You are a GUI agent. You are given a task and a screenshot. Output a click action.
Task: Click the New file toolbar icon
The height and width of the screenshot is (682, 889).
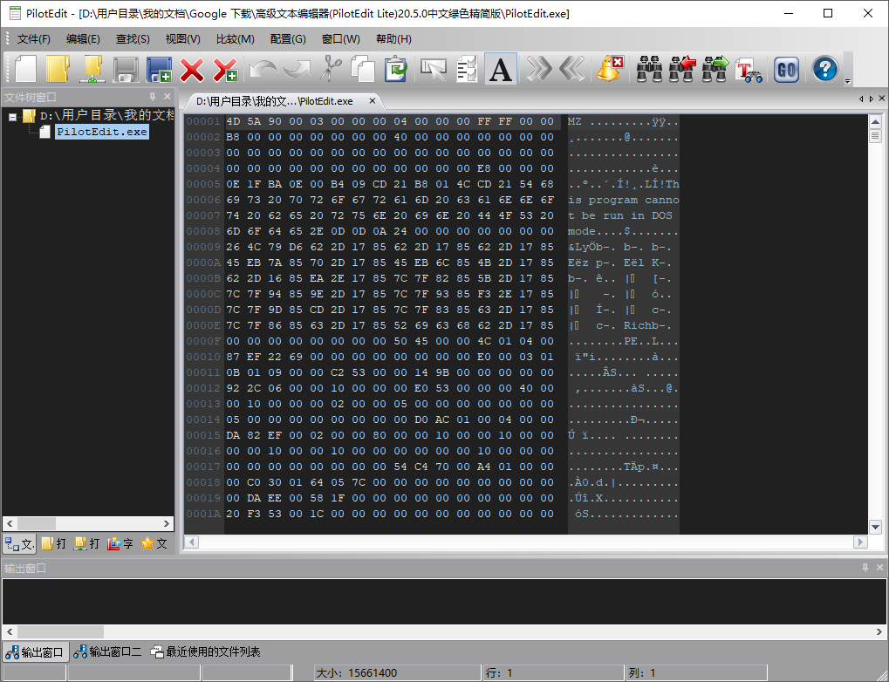[26, 70]
